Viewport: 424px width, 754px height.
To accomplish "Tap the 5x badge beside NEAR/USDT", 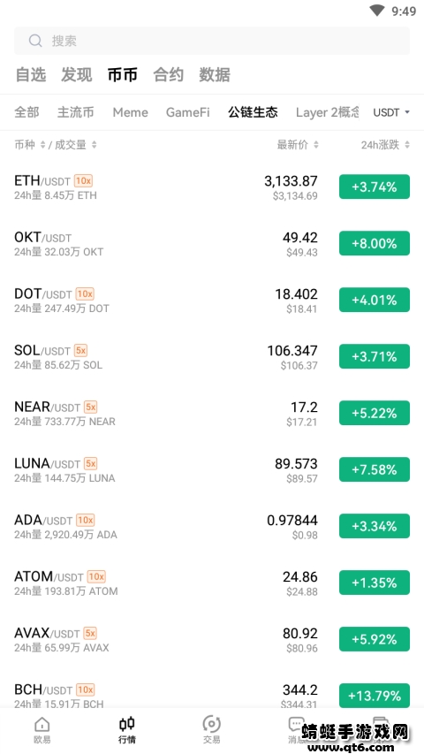I will 90,407.
